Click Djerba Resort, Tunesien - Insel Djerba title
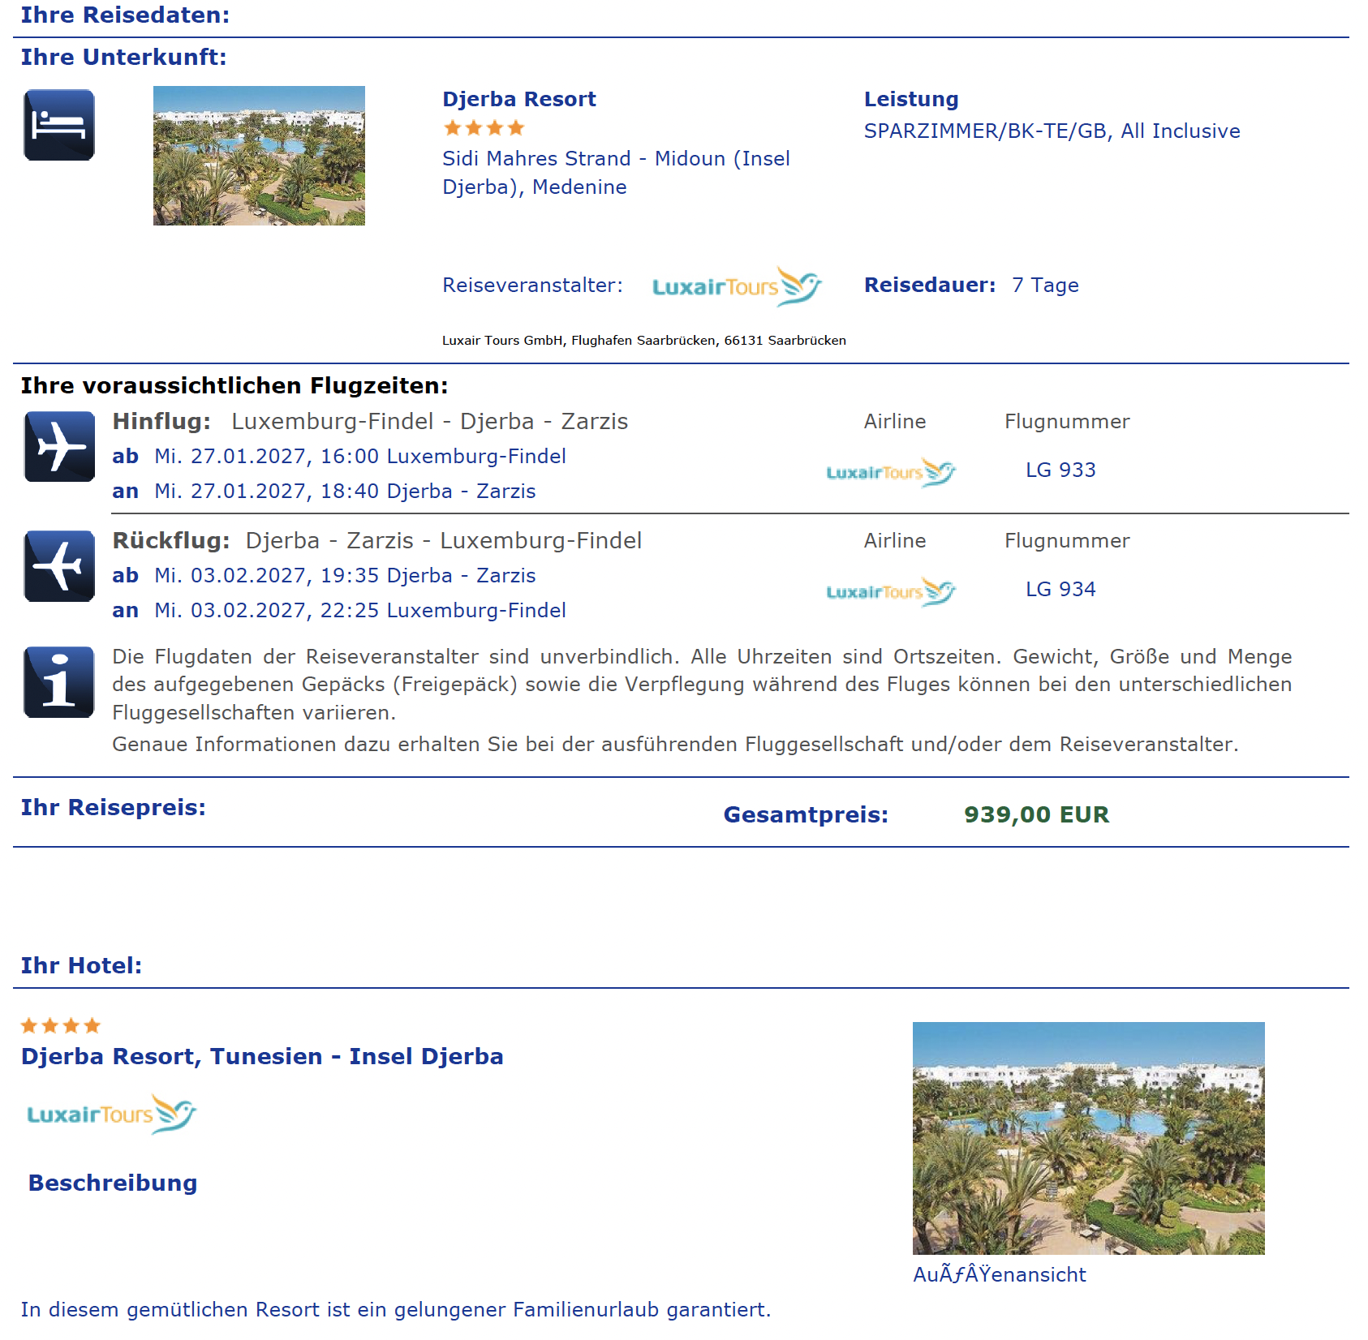The width and height of the screenshot is (1368, 1340). [x=262, y=1056]
